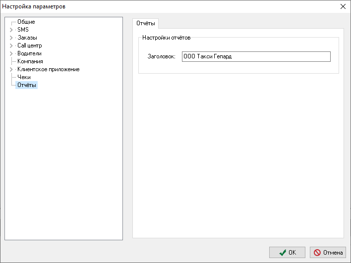Select Call центр in the tree
The image size is (351, 263).
[x=30, y=45]
